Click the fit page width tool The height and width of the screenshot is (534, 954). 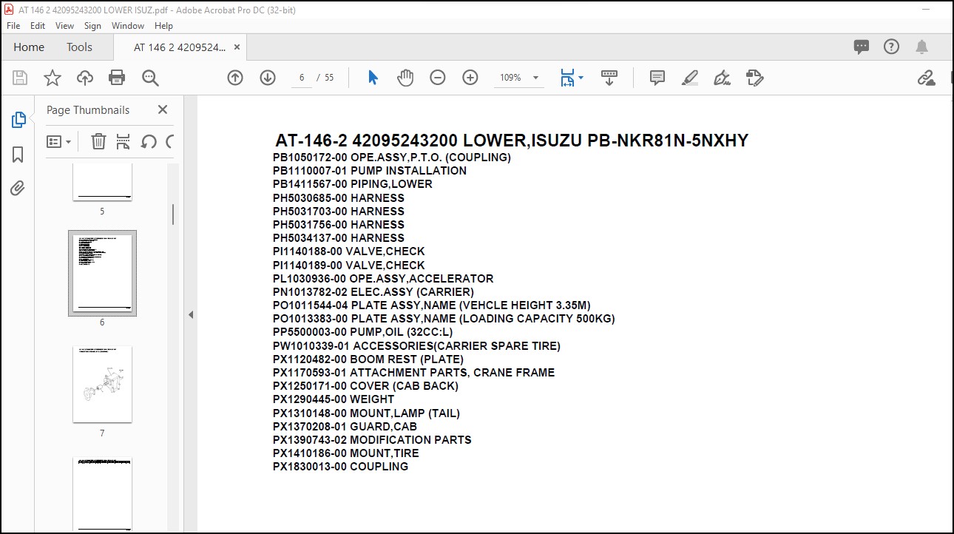coord(567,78)
